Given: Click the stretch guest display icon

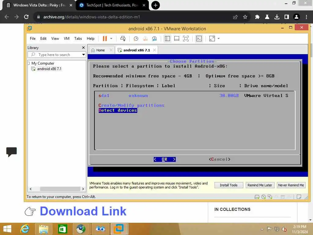Looking at the screenshot, I should click(x=212, y=39).
